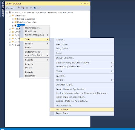Click the Disconnect plug icon in toolbar
The image size is (135, 130).
[x=23, y=8]
